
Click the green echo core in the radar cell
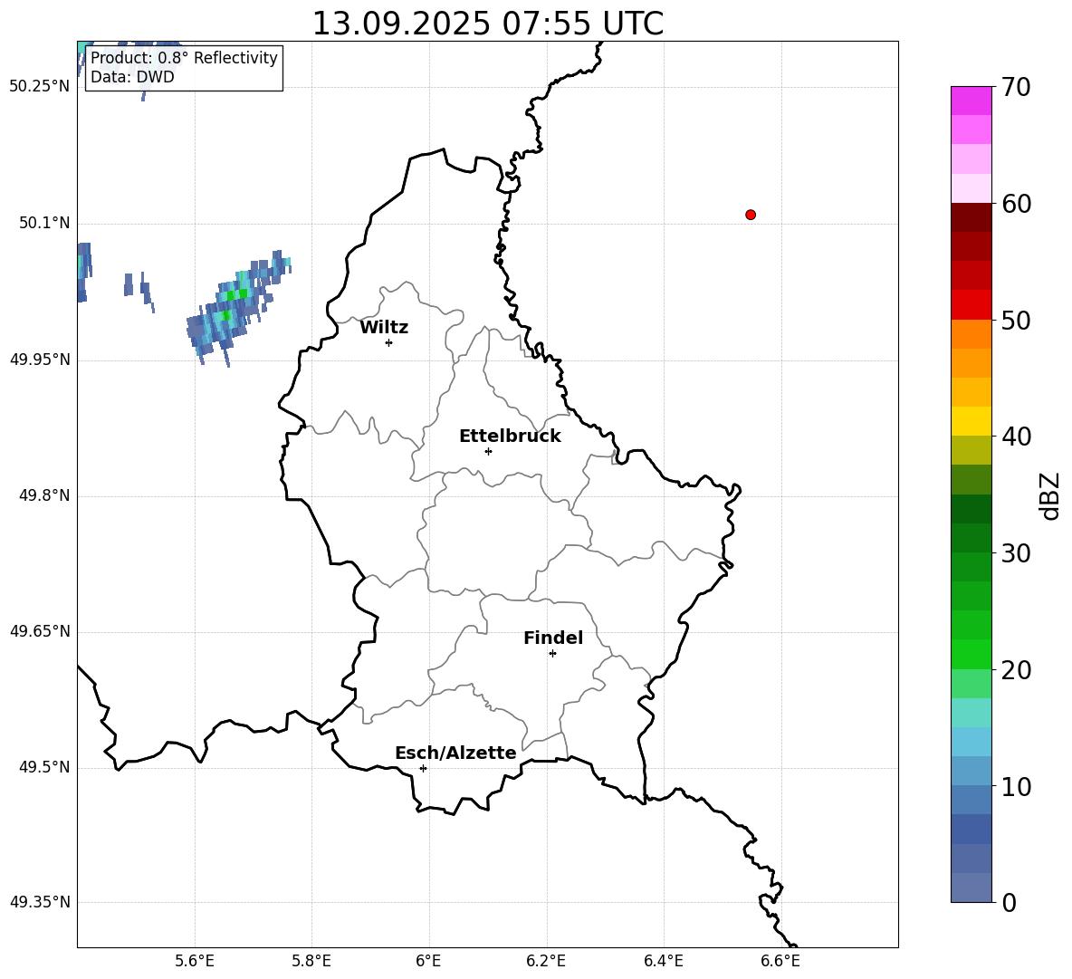(237, 294)
